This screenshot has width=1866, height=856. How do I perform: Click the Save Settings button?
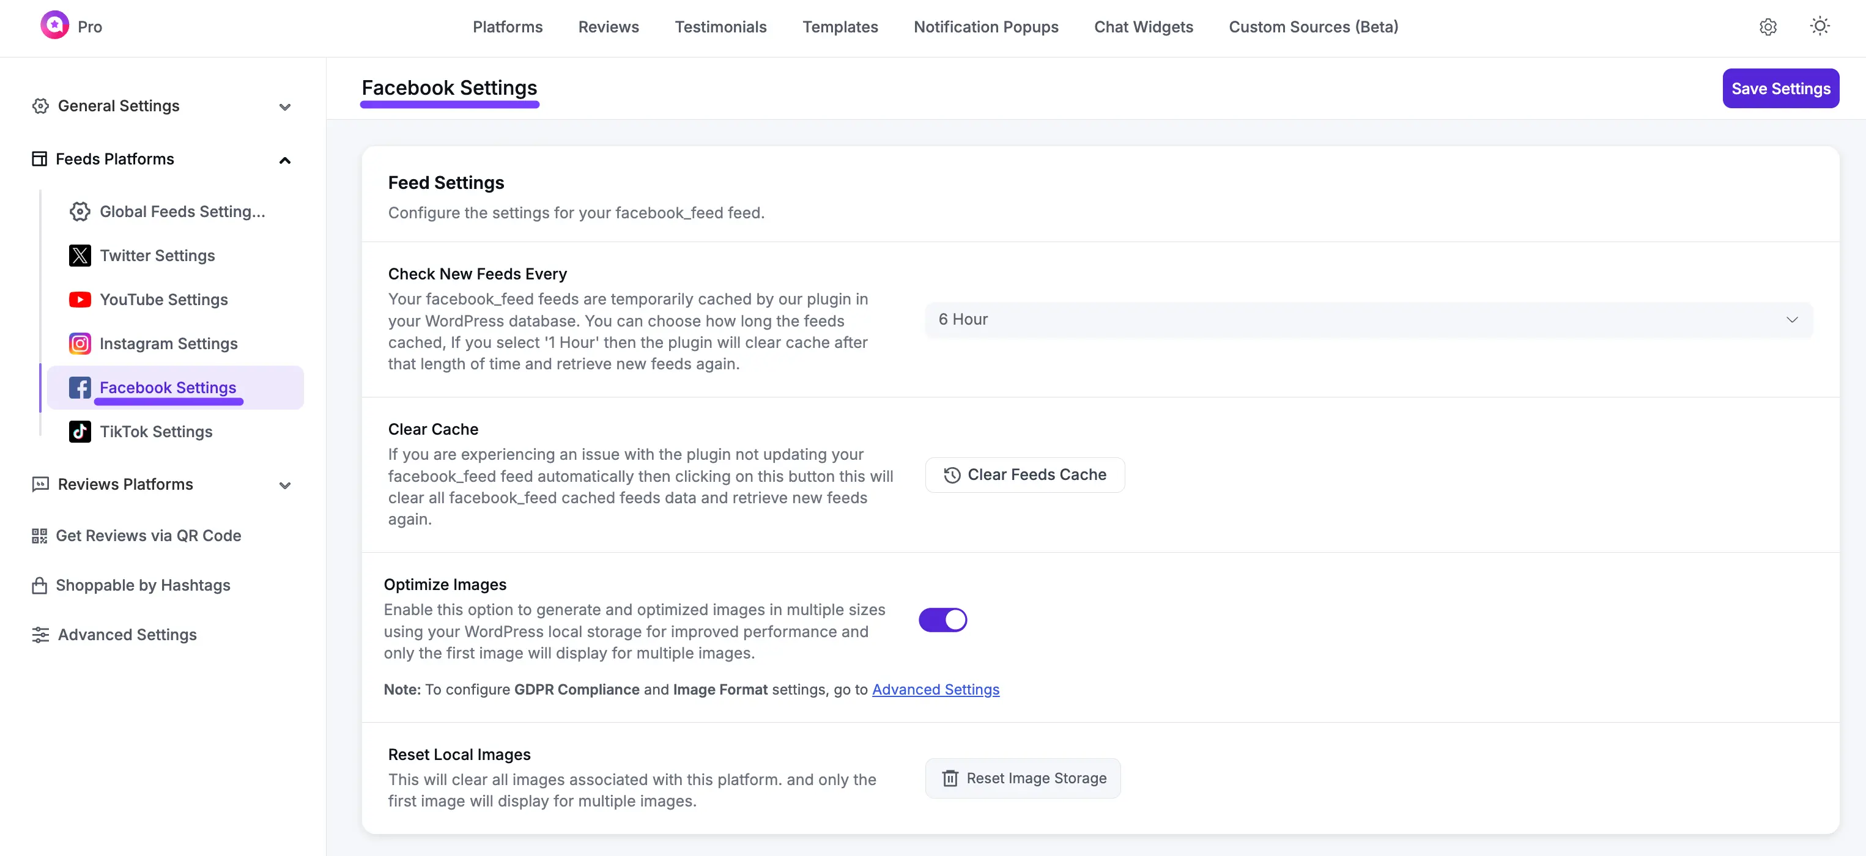point(1780,89)
